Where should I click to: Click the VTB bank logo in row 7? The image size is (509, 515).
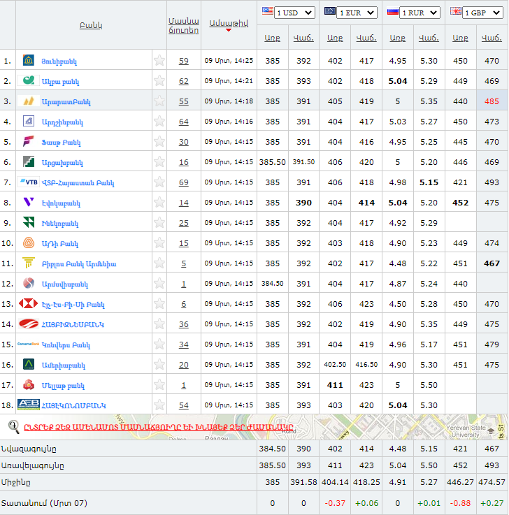[x=29, y=182]
